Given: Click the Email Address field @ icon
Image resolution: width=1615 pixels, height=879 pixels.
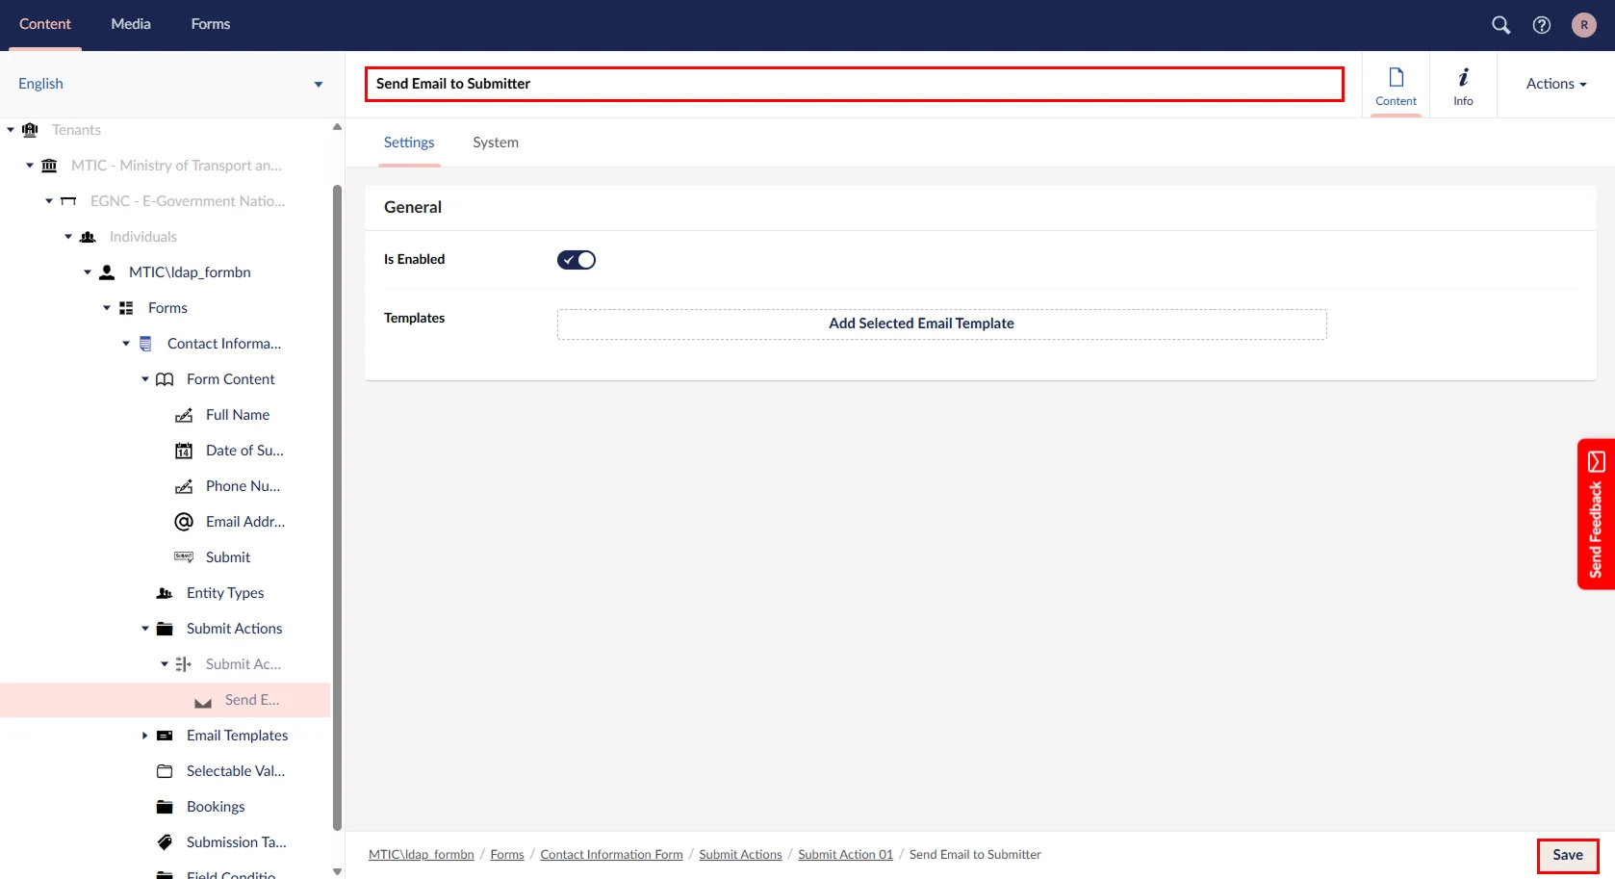Looking at the screenshot, I should click(184, 522).
